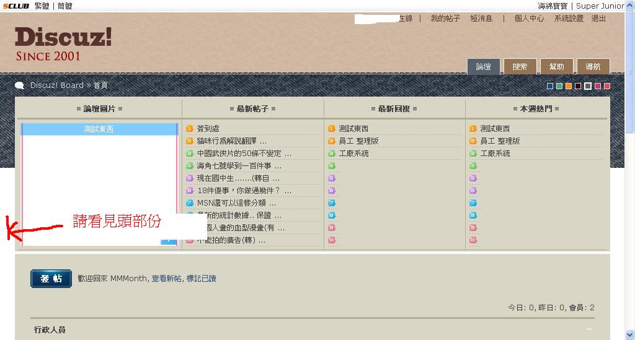Pick the orange theme color swatch
Viewport: 635px width, 340px height.
[x=569, y=86]
